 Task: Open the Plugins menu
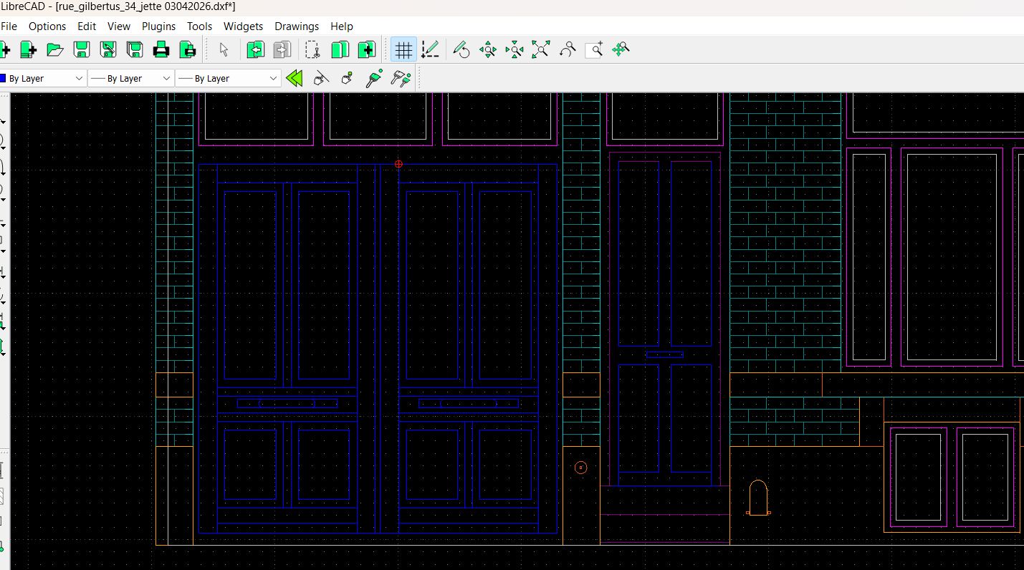coord(158,26)
